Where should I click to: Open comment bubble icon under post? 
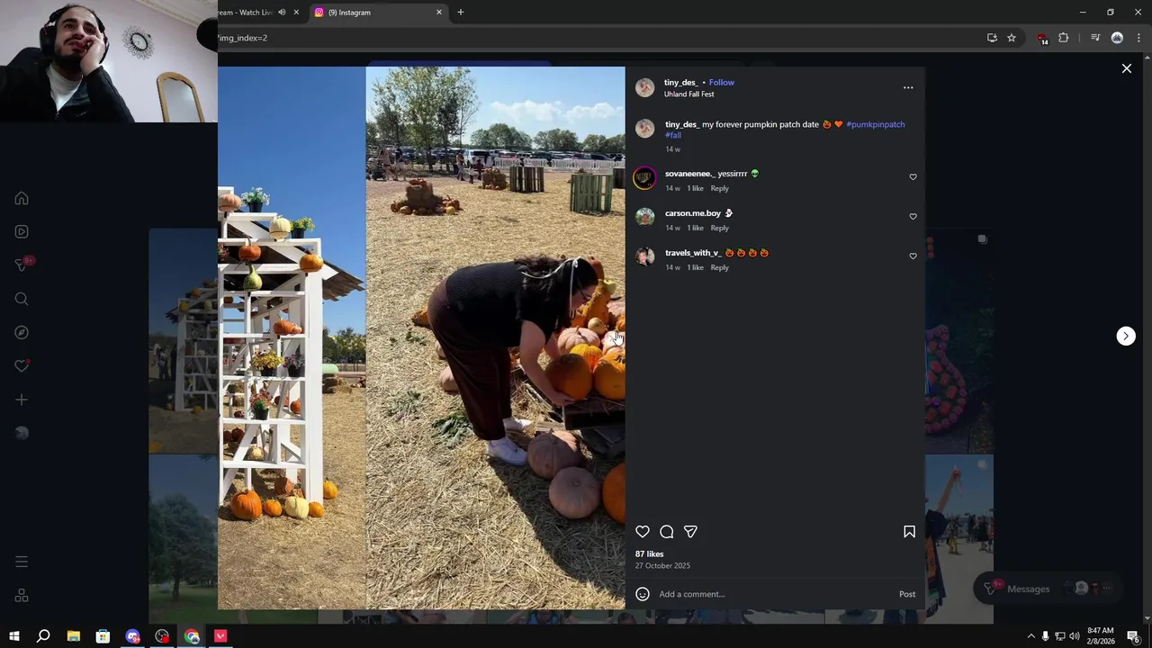pos(667,532)
